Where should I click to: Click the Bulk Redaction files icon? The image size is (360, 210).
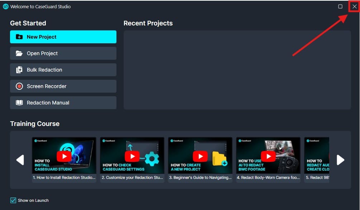pyautogui.click(x=19, y=70)
